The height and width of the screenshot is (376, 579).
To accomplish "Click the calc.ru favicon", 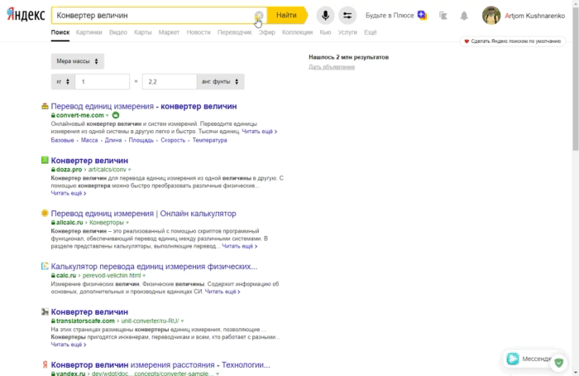I will click(x=45, y=266).
